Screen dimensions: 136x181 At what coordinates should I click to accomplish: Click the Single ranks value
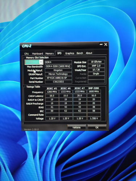click(x=96, y=73)
